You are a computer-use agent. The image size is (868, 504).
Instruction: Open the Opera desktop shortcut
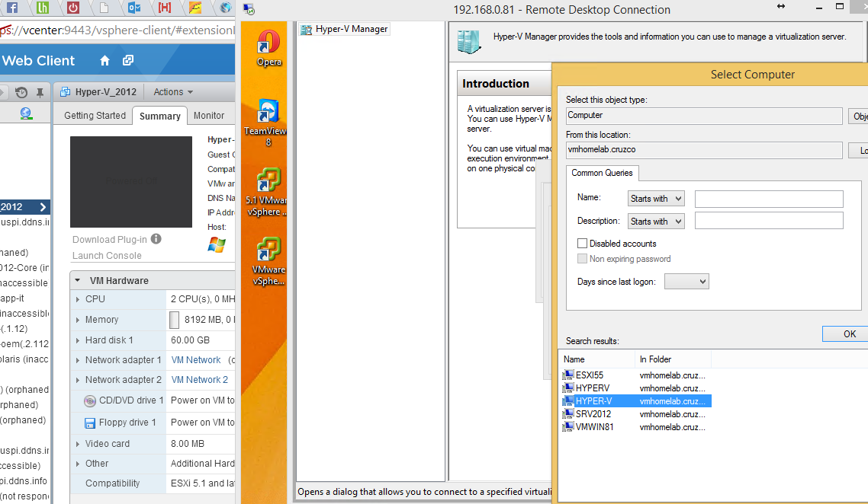(269, 49)
